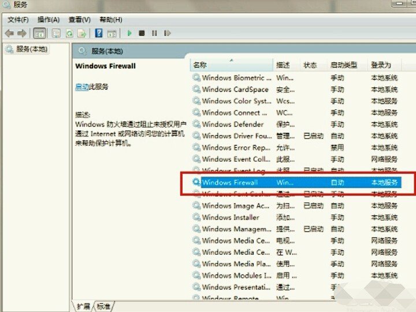The width and height of the screenshot is (416, 312).
Task: Click the Refresh toolbar icon
Action: tap(69, 34)
